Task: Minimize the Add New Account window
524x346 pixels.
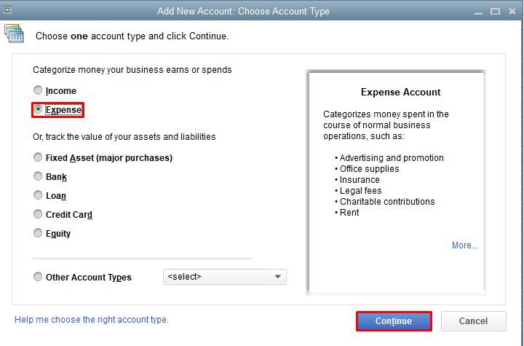Action: coord(478,11)
